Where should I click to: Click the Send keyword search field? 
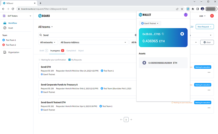(87, 35)
